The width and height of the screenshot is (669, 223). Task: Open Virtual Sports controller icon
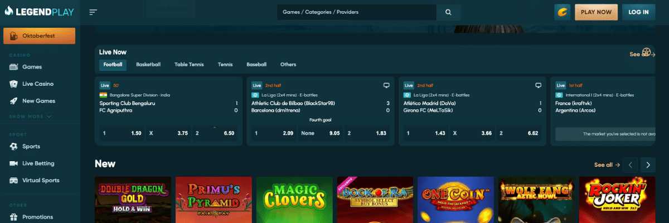14,181
